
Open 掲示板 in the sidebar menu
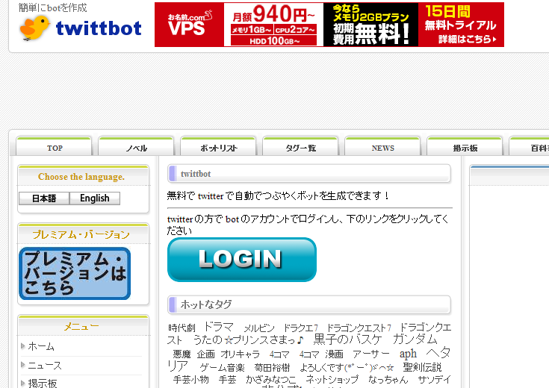tap(43, 384)
